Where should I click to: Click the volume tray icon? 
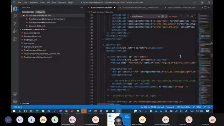click(x=181, y=111)
